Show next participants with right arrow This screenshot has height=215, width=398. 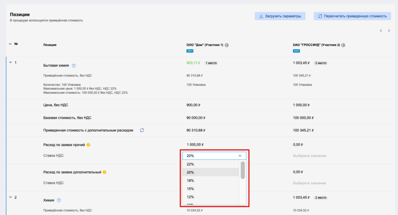[389, 31]
